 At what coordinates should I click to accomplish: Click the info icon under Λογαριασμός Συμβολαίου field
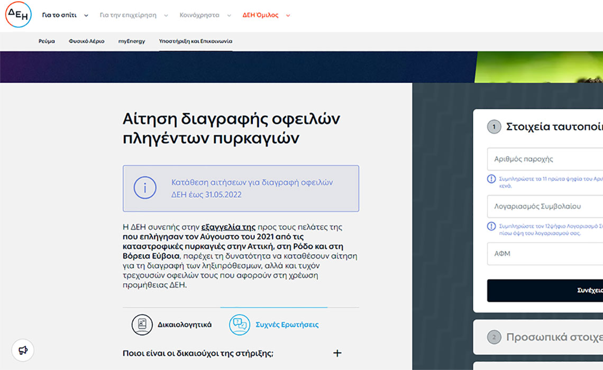(x=491, y=226)
